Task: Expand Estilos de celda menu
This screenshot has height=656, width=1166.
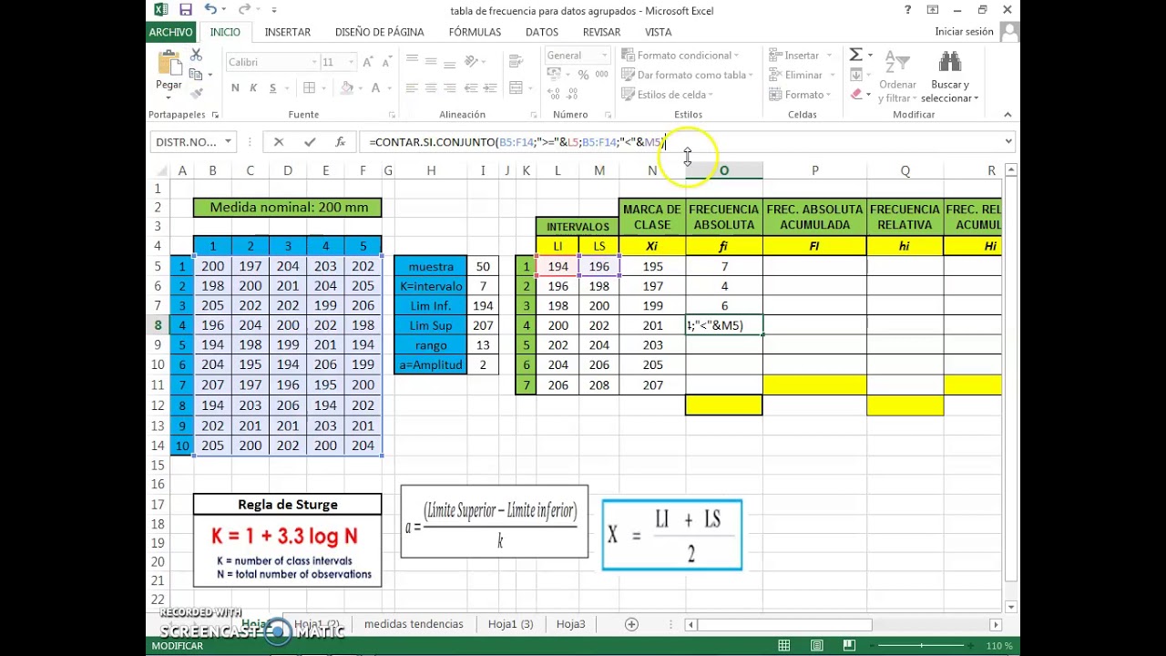Action: coord(667,95)
